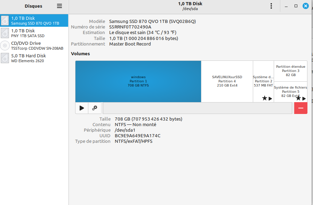Image resolution: width=313 pixels, height=205 pixels.
Task: Click the disk health estimation text
Action: tap(143, 33)
